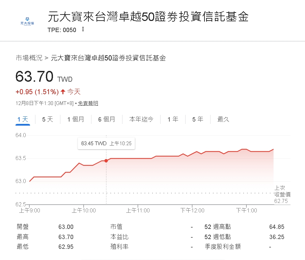Open the 免責聲明 disclaimer link

coord(88,103)
